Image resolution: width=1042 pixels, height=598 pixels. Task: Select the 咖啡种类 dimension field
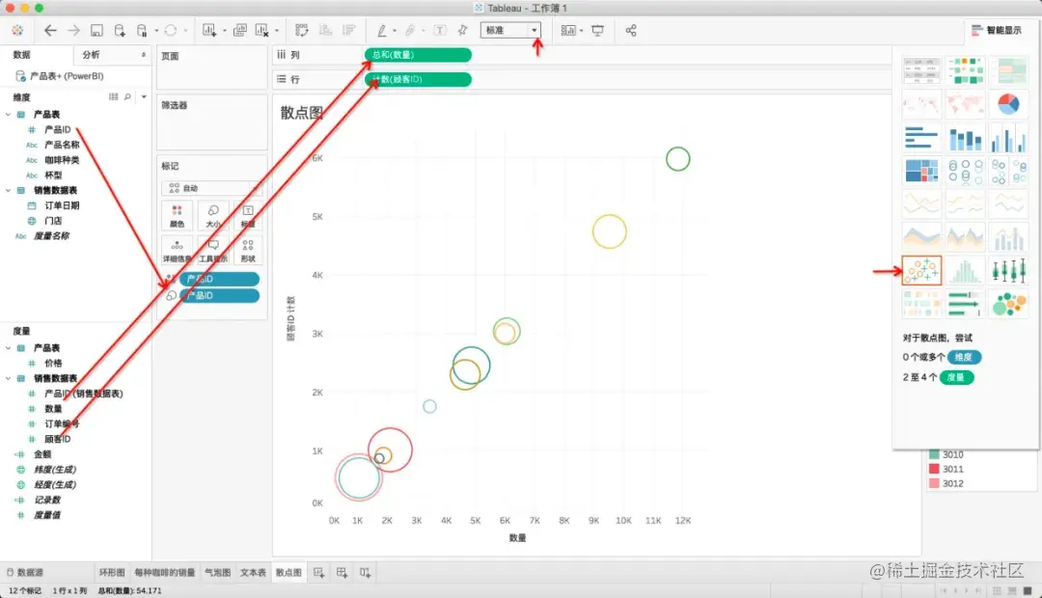click(62, 160)
